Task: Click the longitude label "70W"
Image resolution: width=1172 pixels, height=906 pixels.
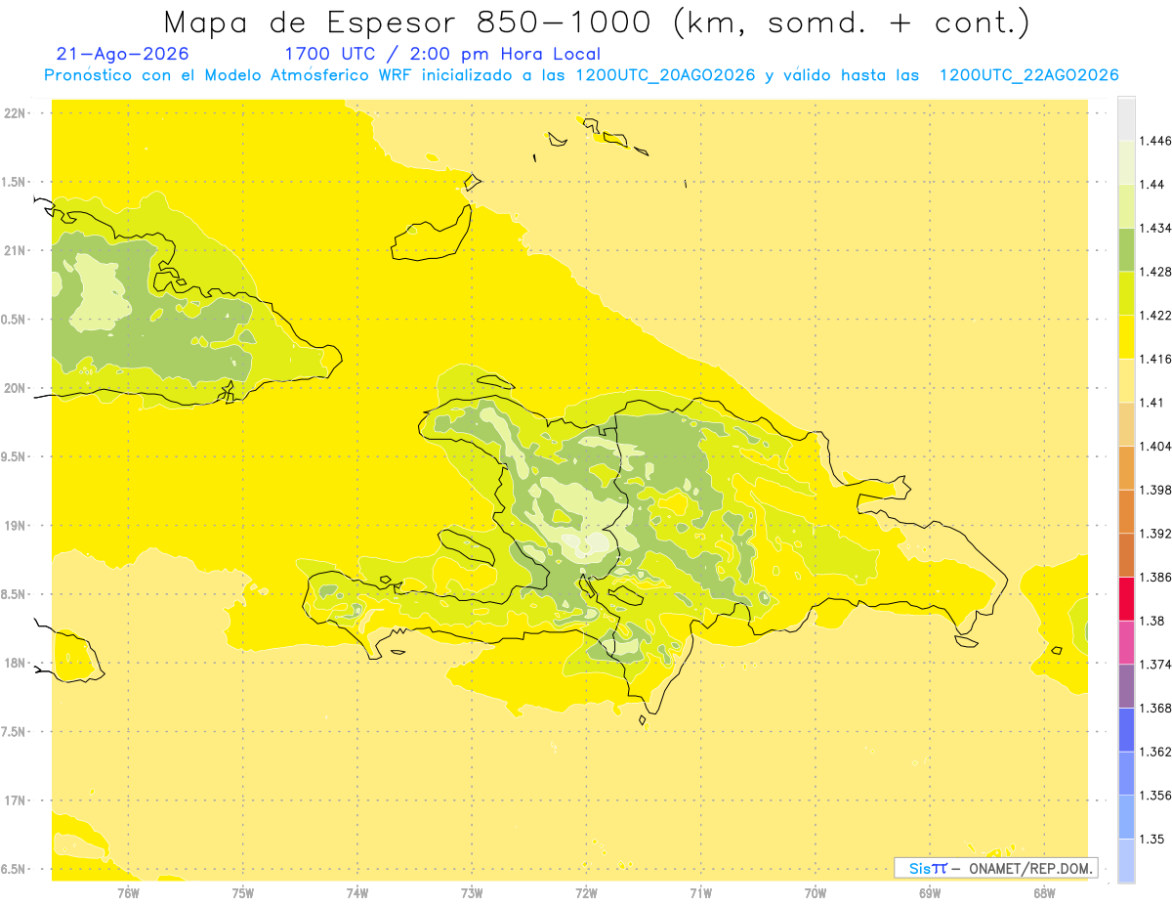Action: (x=816, y=893)
